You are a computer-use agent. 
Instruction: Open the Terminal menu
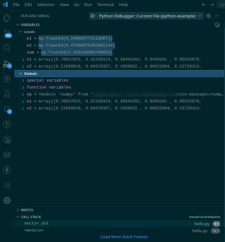[105, 4]
